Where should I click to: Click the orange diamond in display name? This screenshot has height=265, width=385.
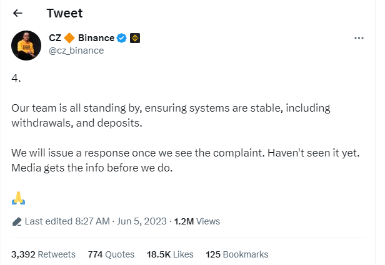(x=69, y=38)
